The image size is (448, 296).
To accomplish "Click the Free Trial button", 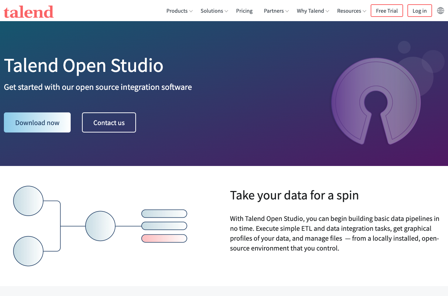I will (x=387, y=11).
